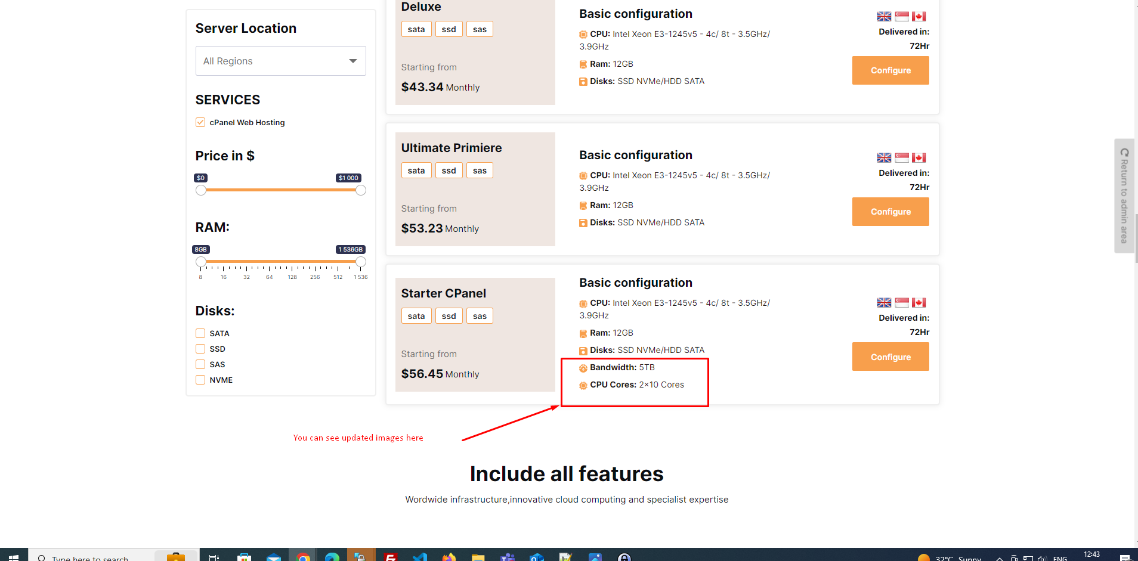Click the Bandwidth icon in Starter CPanel
This screenshot has width=1138, height=561.
coord(583,368)
